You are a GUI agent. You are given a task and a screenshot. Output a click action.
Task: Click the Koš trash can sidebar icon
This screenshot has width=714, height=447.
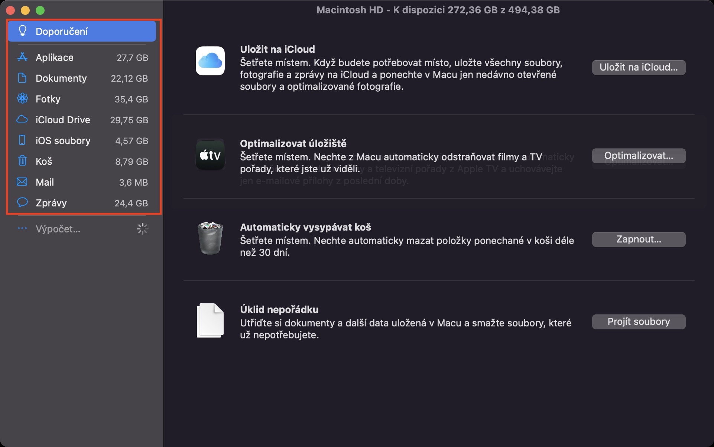click(x=22, y=161)
